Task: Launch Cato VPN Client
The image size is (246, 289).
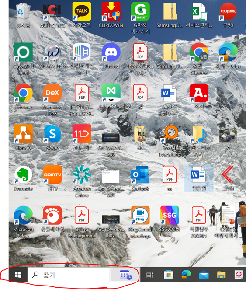Action: (x=23, y=52)
